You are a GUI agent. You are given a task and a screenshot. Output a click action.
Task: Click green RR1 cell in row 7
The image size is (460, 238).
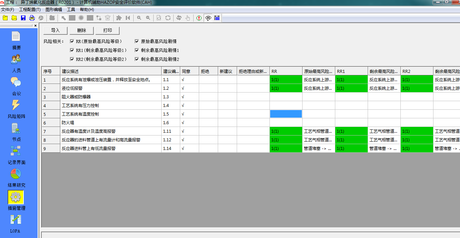[351, 131]
